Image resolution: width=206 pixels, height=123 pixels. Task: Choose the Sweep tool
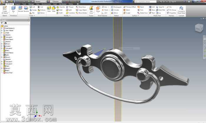(x=33, y=10)
